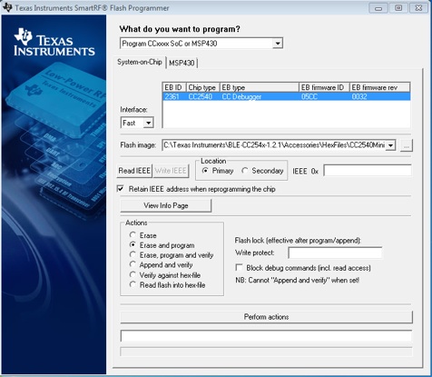Image resolution: width=432 pixels, height=377 pixels.
Task: Choose Erase, program and verify option
Action: [x=133, y=254]
